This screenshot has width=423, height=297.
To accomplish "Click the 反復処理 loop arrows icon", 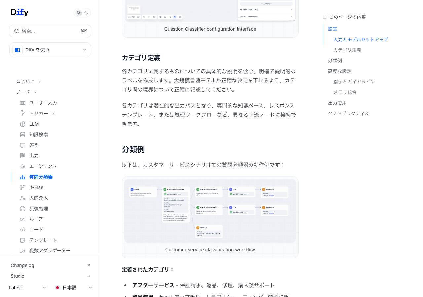I will pyautogui.click(x=23, y=209).
